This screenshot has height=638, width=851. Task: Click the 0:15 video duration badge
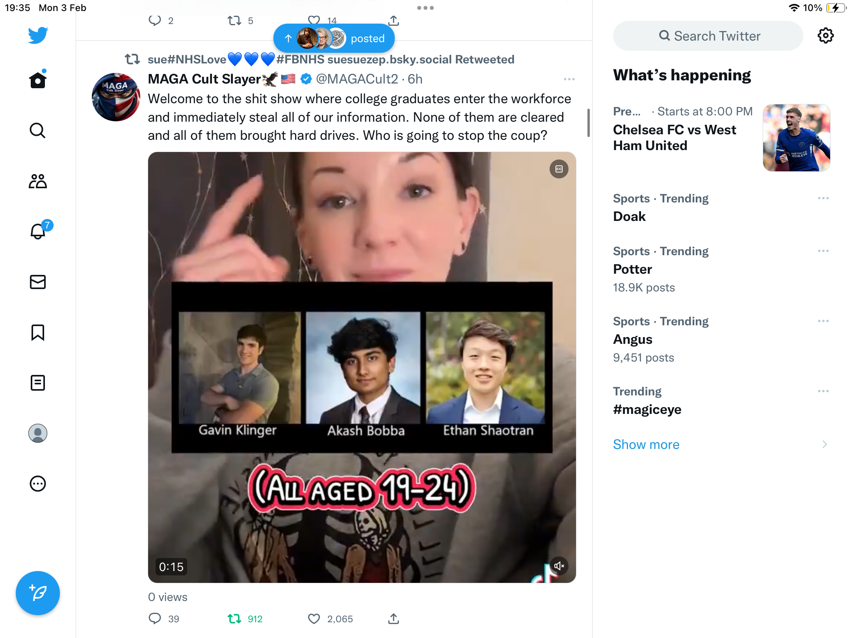pyautogui.click(x=171, y=567)
